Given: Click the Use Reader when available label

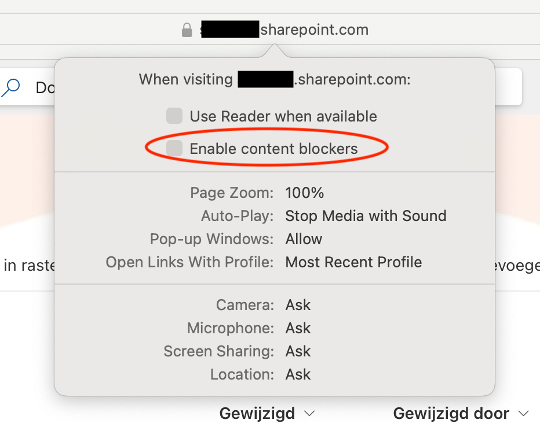Looking at the screenshot, I should [283, 116].
